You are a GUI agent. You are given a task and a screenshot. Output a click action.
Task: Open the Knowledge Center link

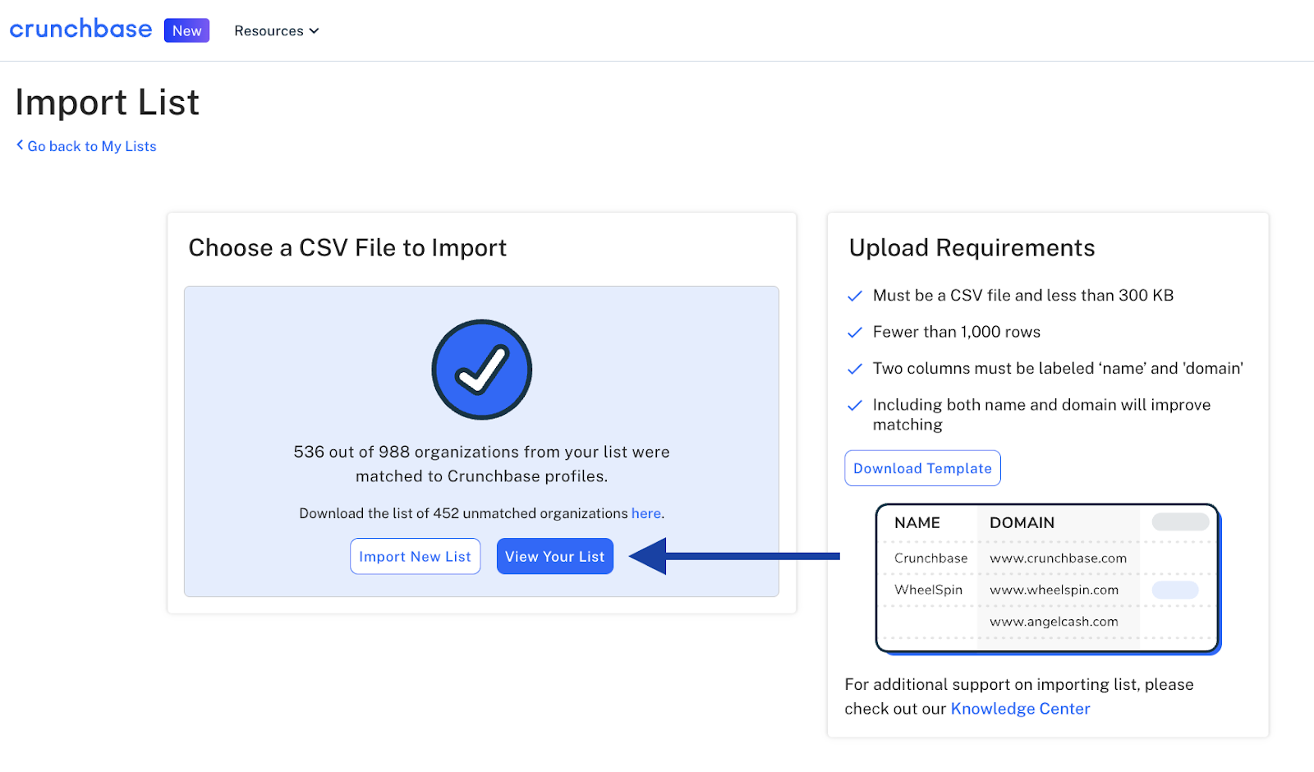[x=1020, y=709]
